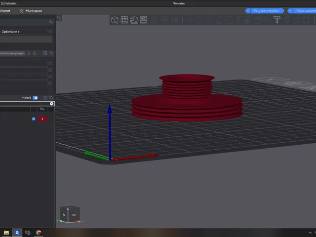Click the Auto orient toolbar icon
The height and width of the screenshot is (237, 316).
(134, 20)
